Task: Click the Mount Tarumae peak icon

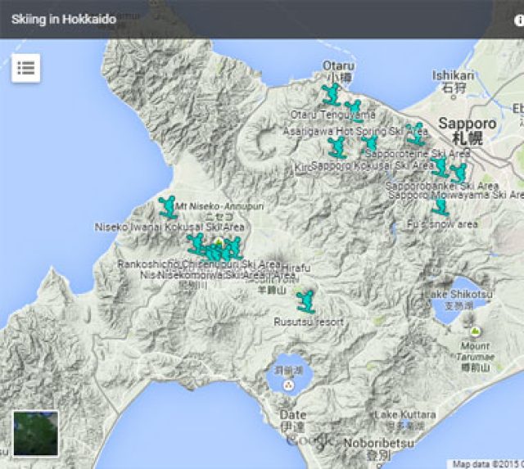Action: coord(475,331)
